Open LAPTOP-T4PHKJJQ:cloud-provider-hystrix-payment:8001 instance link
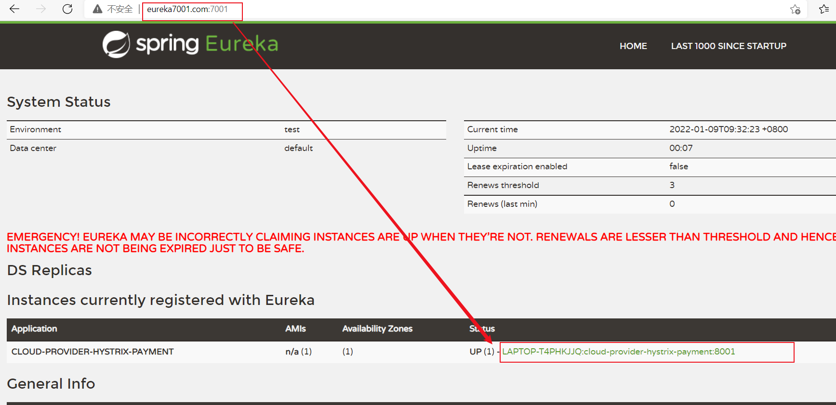Screen dimensions: 836x405 pyautogui.click(x=619, y=352)
